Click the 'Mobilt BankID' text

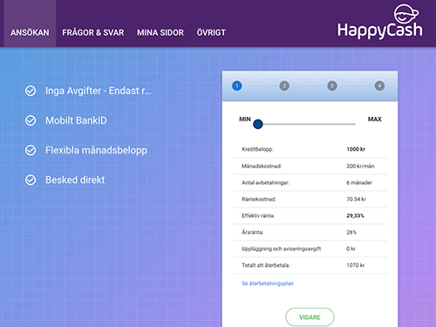click(76, 120)
